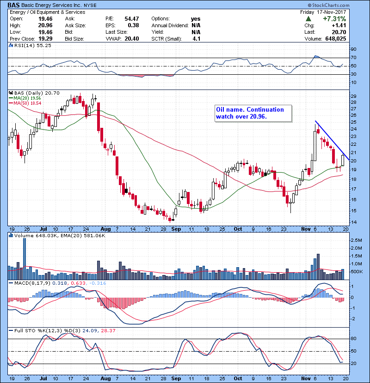Click the candlestick icon beside BAS (Daily)
370x383 pixels.
pos(11,93)
